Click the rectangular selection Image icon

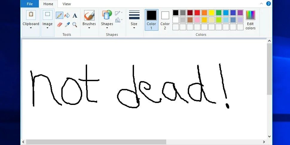coord(48,15)
